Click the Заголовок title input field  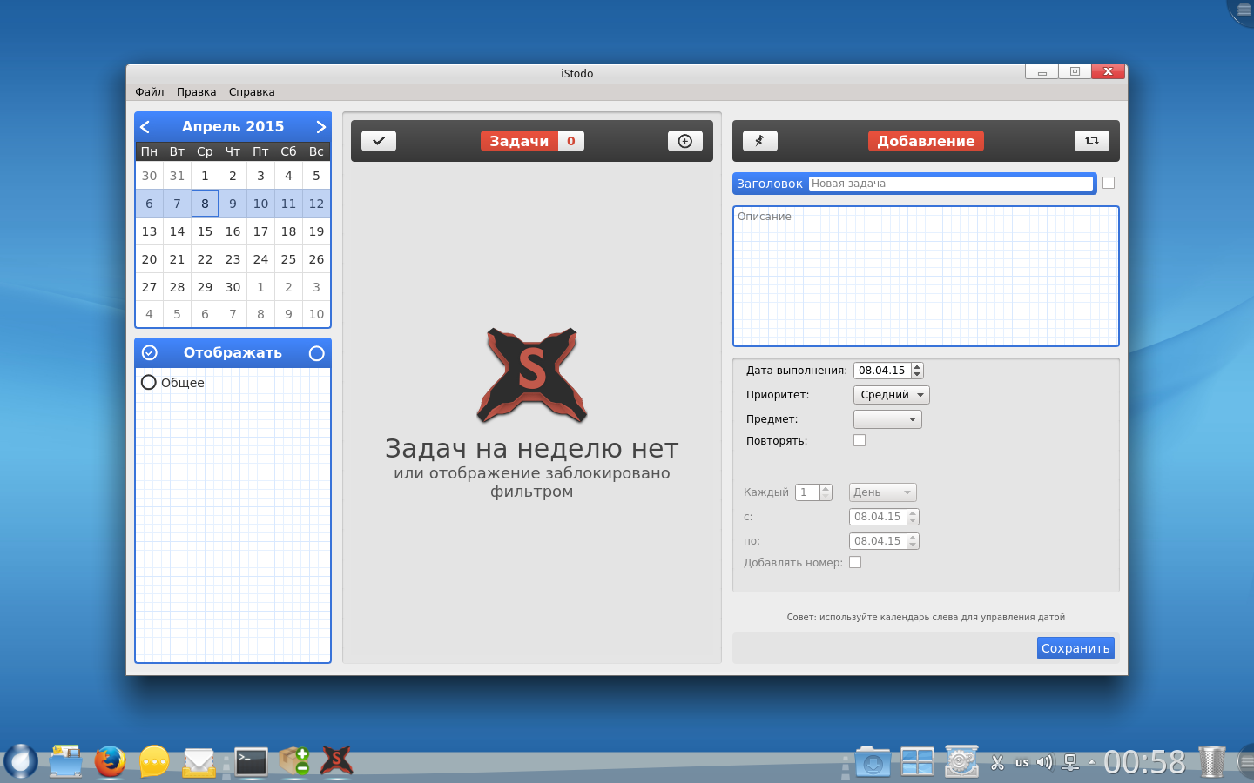pos(951,184)
